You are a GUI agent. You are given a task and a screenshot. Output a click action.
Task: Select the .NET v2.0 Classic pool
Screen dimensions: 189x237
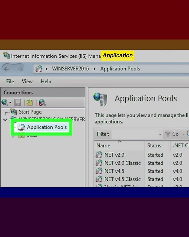[122, 163]
